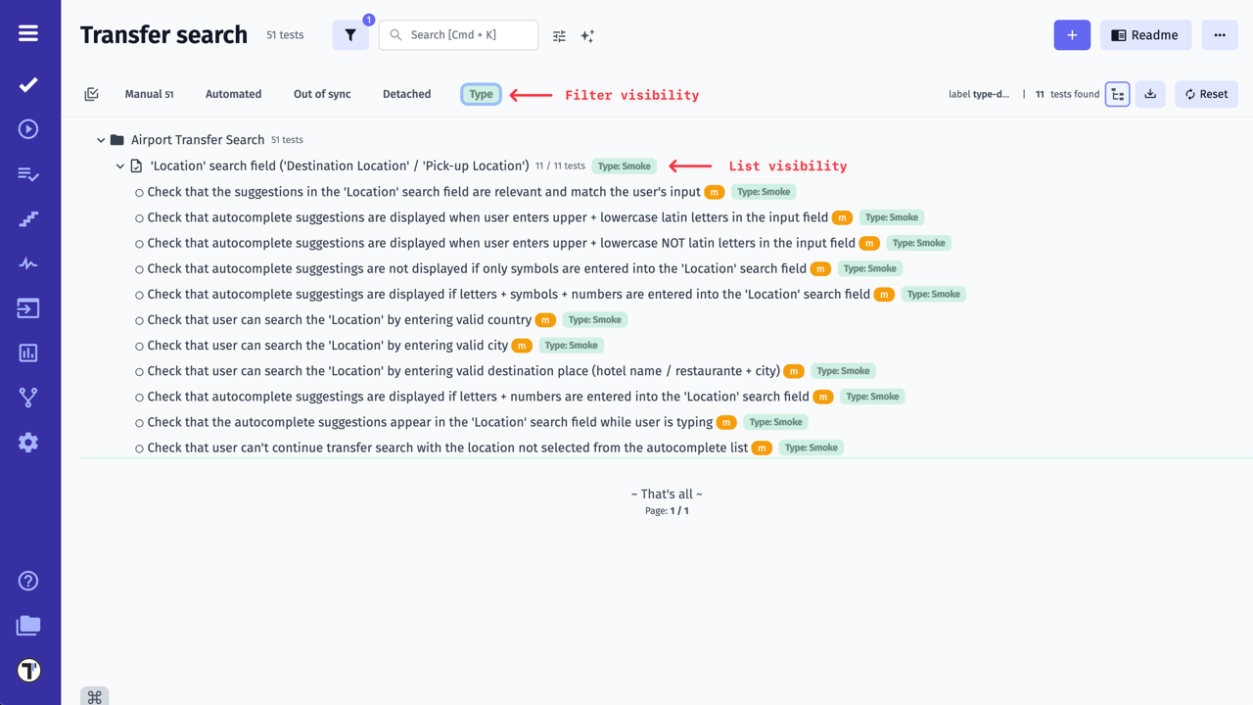Image resolution: width=1253 pixels, height=705 pixels.
Task: Enable multi-select checkbox mode
Action: tap(91, 94)
